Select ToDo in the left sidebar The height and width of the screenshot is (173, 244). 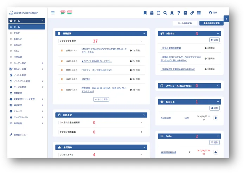pyautogui.click(x=17, y=51)
